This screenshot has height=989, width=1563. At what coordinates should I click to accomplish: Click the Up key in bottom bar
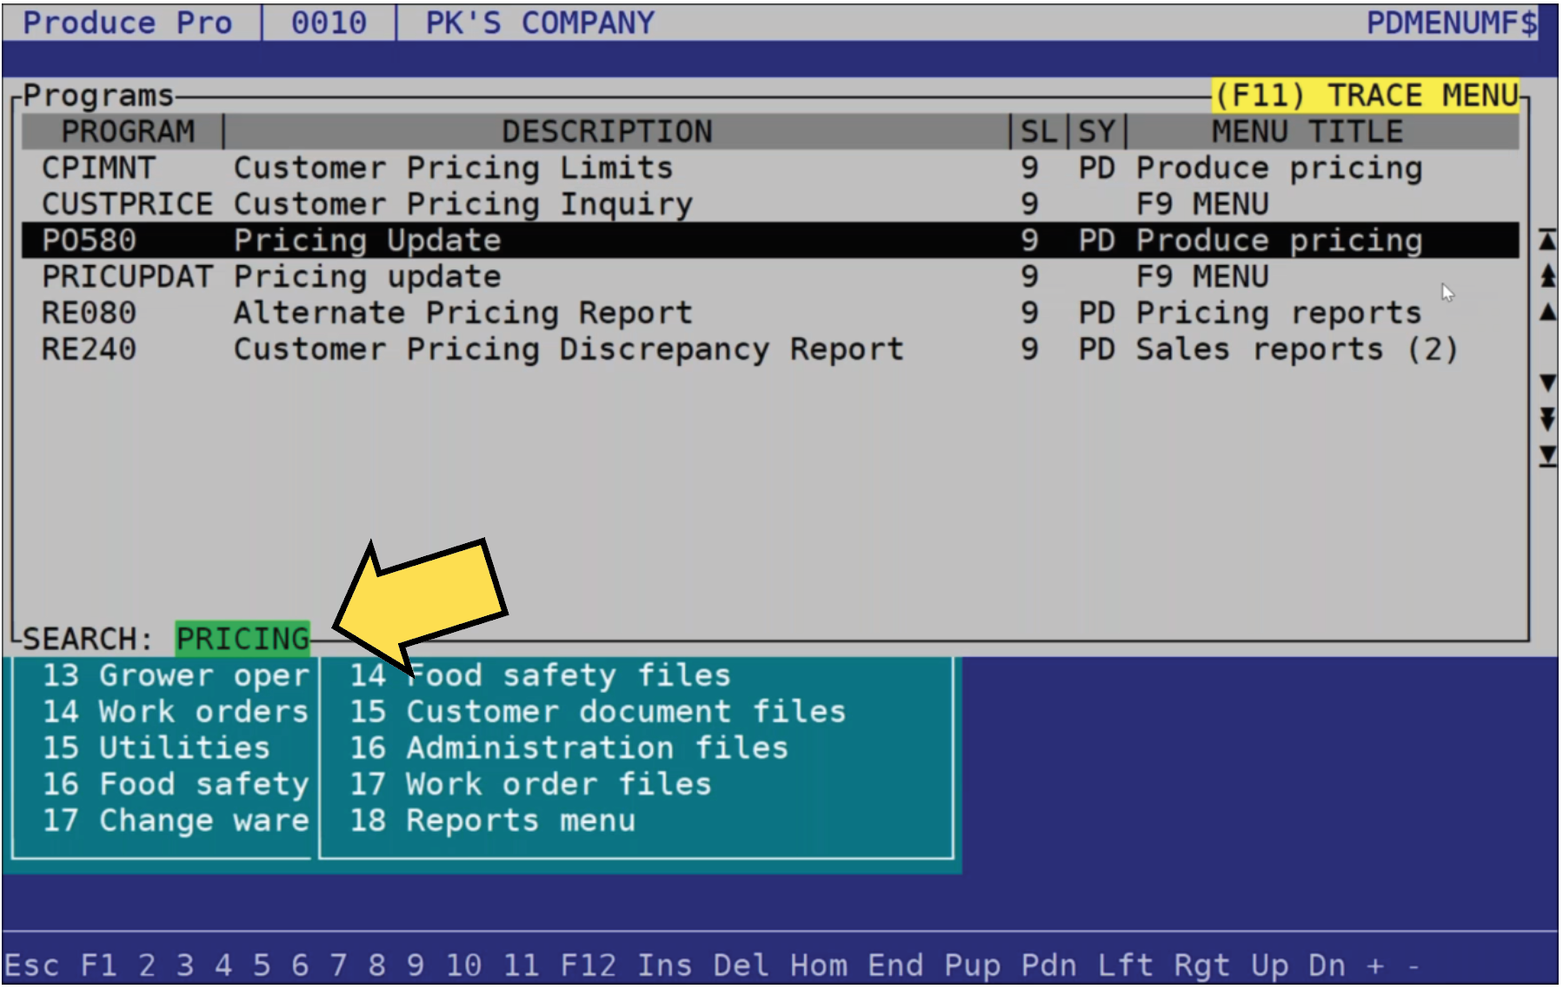[x=1270, y=966]
